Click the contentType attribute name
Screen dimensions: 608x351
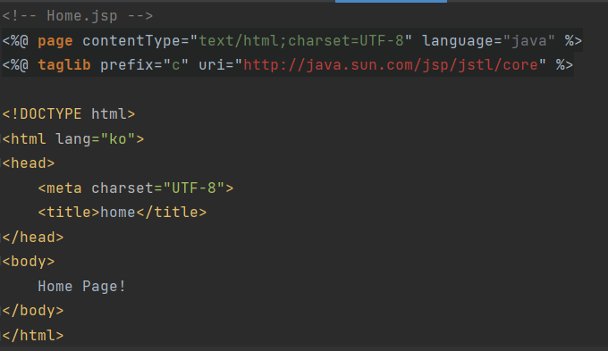pyautogui.click(x=131, y=41)
